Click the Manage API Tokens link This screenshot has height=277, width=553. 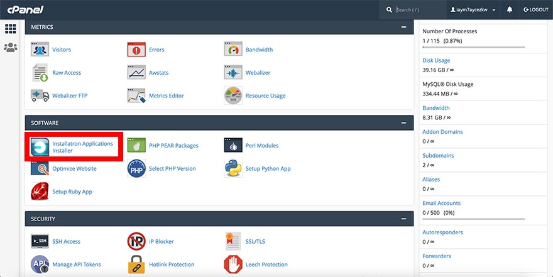(77, 264)
